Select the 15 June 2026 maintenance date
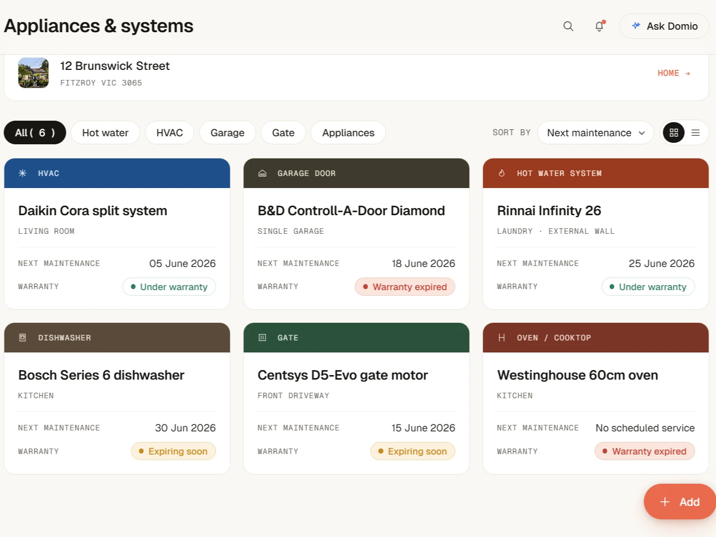716x537 pixels. (x=423, y=428)
